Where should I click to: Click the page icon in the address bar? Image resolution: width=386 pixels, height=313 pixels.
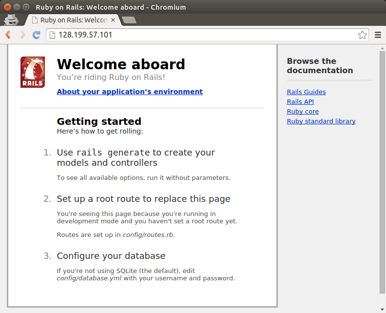coord(52,35)
